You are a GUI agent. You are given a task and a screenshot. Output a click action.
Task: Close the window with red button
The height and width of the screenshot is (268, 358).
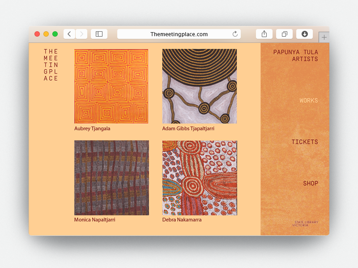37,34
